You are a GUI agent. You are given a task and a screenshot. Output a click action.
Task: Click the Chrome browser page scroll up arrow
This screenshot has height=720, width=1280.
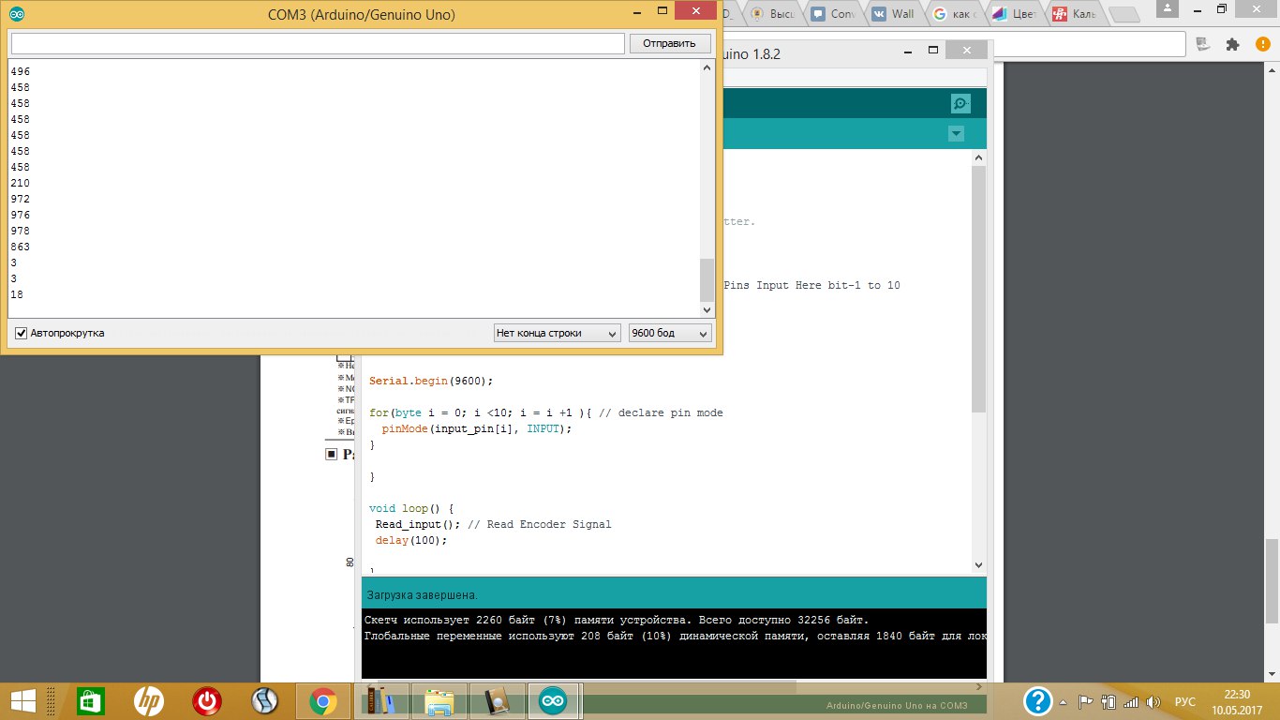tap(1272, 69)
